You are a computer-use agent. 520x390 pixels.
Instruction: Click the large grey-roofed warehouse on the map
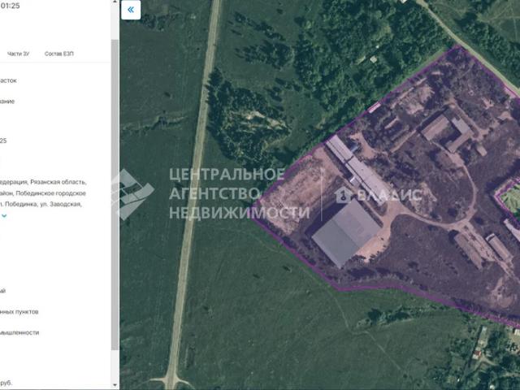coord(346,233)
